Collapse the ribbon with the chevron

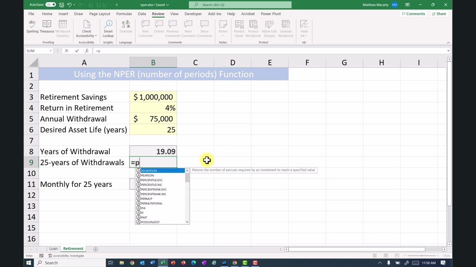tap(448, 43)
